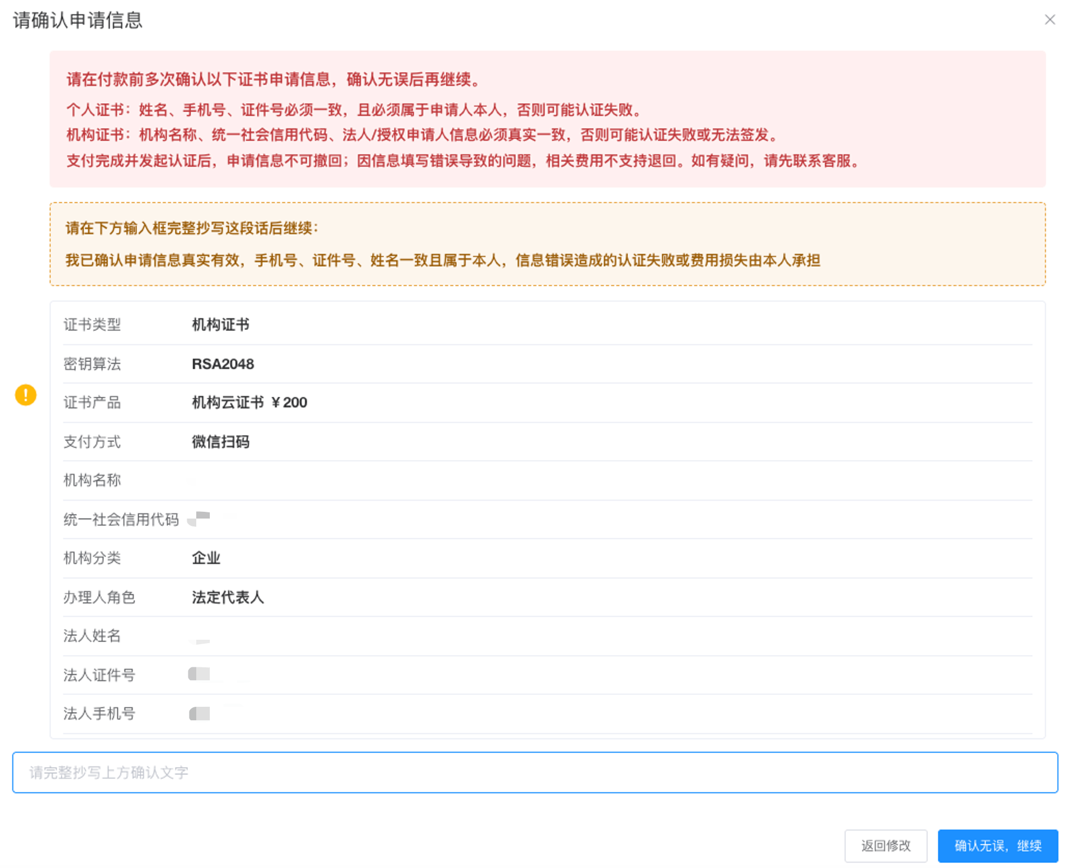
Task: Click the 密钥算法 label
Action: tap(92, 364)
